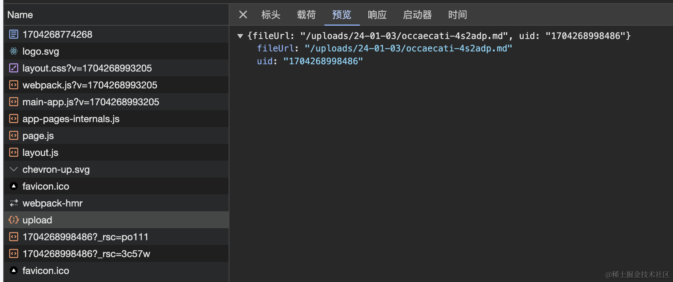Viewport: 673px width, 282px height.
Task: Click the Name column header
Action: click(20, 15)
